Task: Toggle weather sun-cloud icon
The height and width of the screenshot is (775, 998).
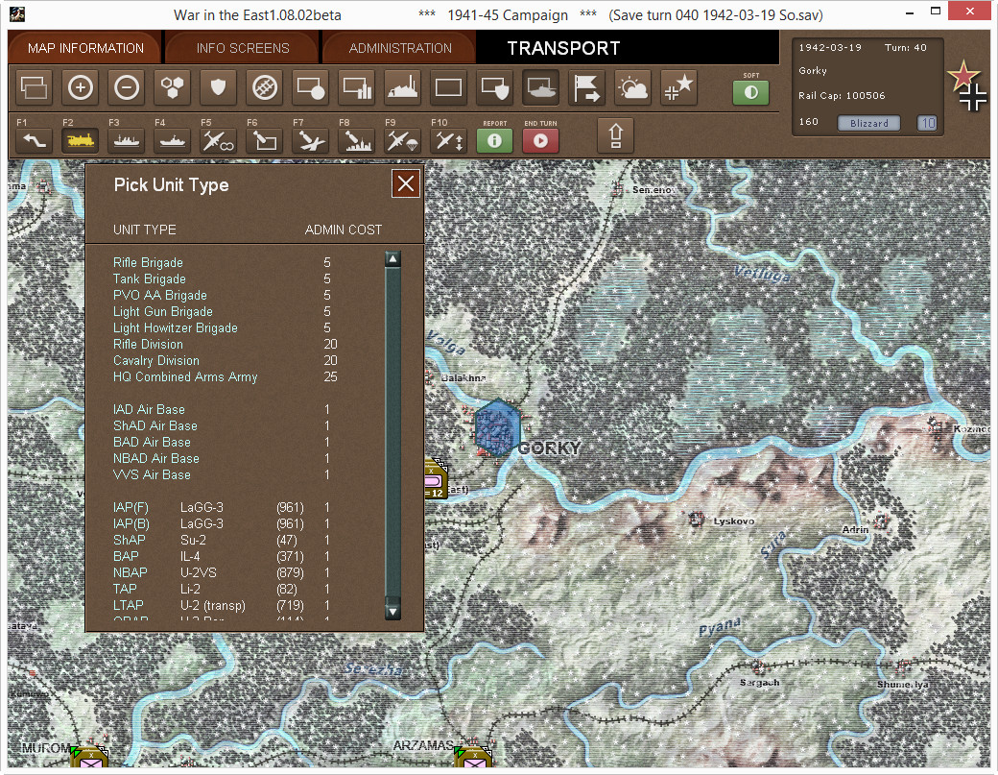Action: coord(633,87)
